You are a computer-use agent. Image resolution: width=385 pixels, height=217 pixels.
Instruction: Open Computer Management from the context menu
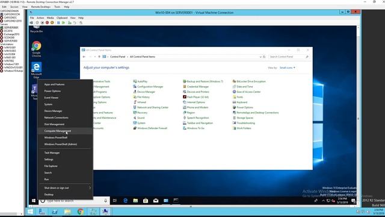click(x=65, y=131)
